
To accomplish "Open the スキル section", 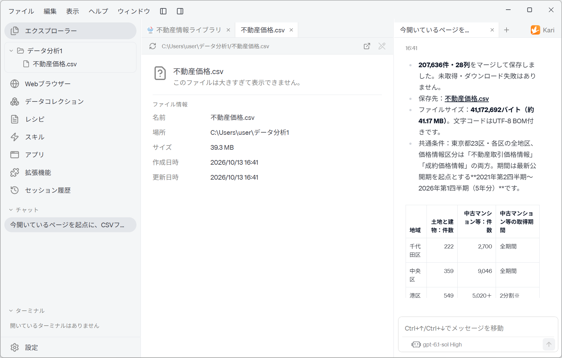I will [70, 137].
